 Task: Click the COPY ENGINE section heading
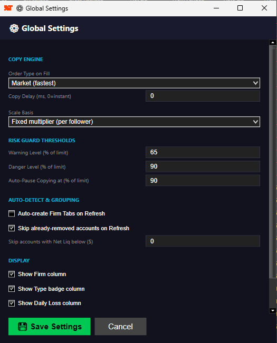click(26, 60)
